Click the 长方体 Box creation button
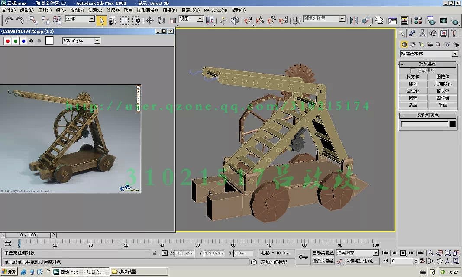This screenshot has width=462, height=277. (414, 76)
